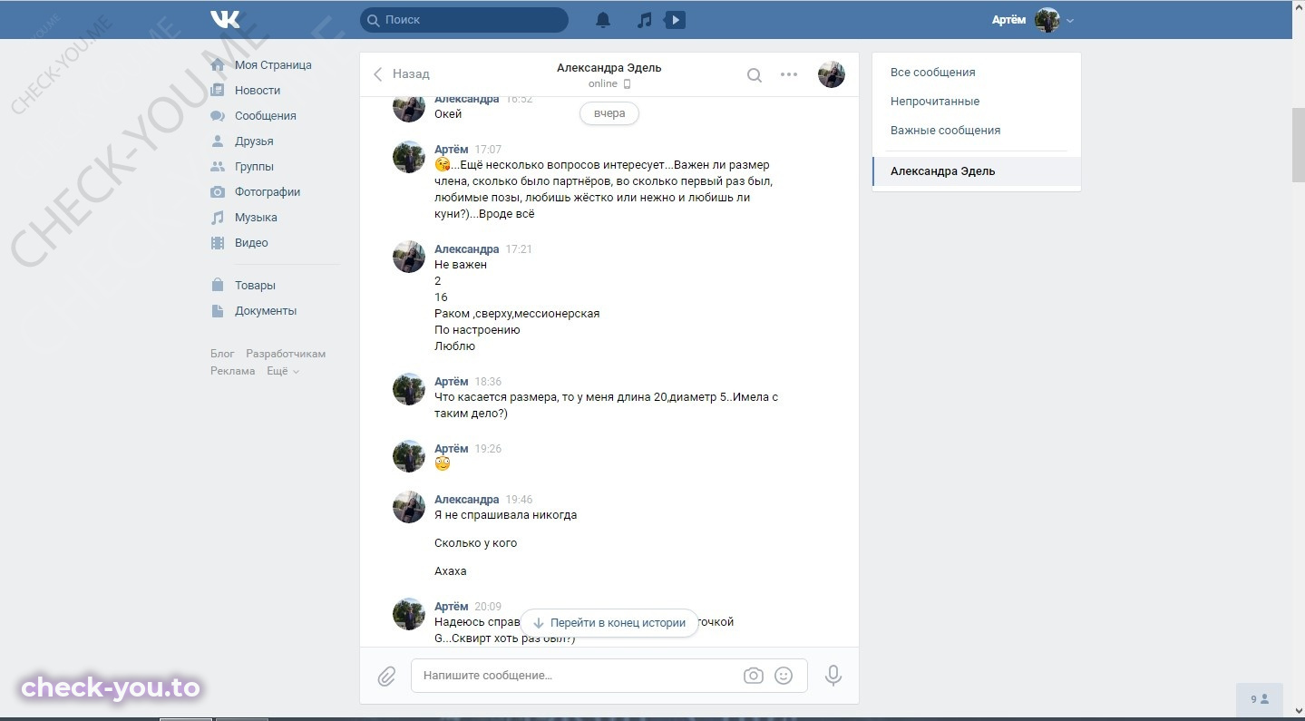Image resolution: width=1305 pixels, height=721 pixels.
Task: Open Товары in the sidebar menu
Action: coord(255,286)
